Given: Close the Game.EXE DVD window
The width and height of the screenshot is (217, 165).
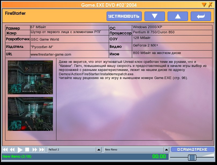Looking at the screenshot, I should tap(211, 5).
